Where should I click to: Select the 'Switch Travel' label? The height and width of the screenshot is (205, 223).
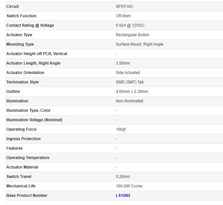point(19,177)
